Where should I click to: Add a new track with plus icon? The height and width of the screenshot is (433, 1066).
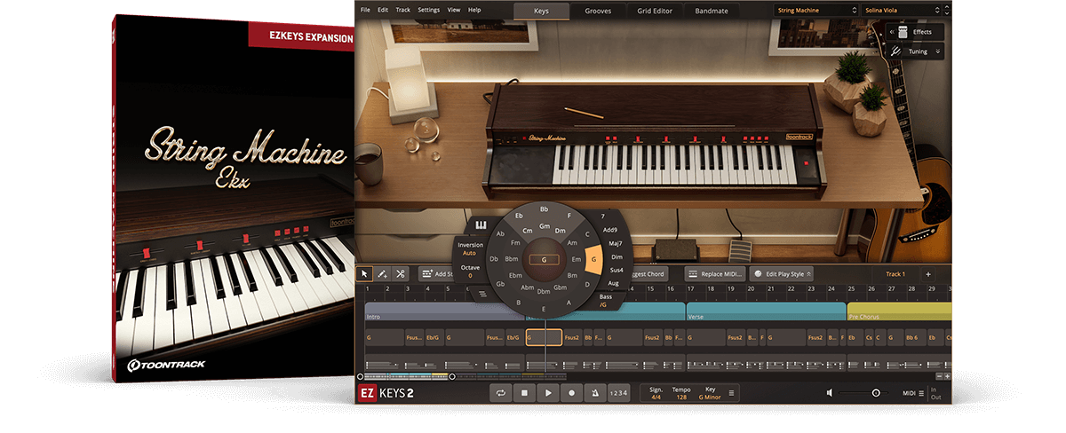pos(927,274)
